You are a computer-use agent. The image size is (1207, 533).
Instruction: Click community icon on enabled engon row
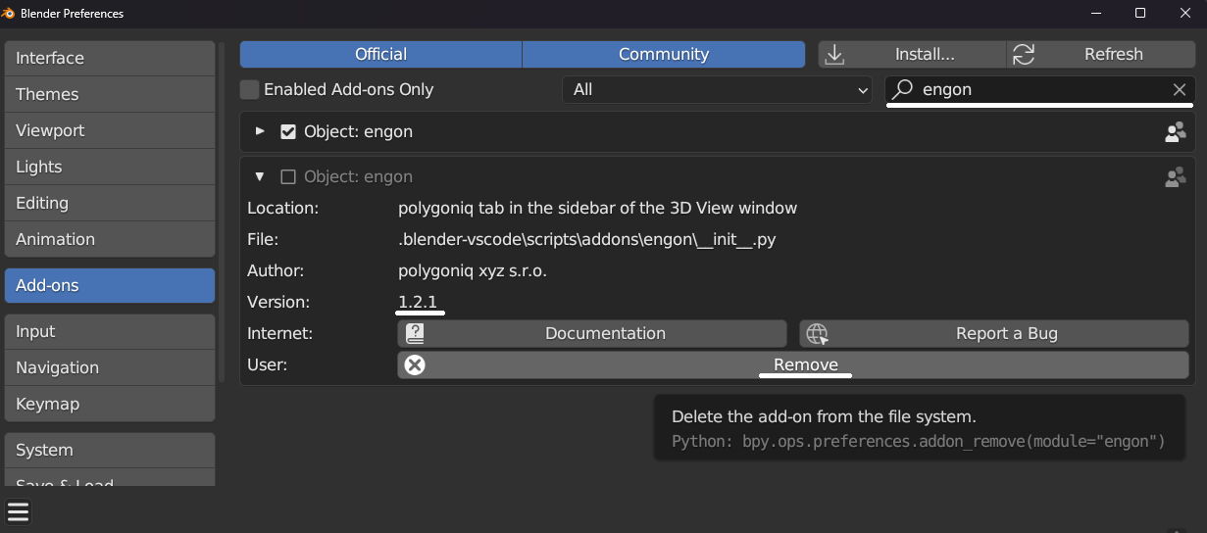coord(1175,131)
